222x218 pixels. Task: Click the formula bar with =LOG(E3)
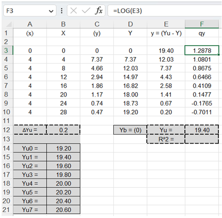[x=165, y=11]
